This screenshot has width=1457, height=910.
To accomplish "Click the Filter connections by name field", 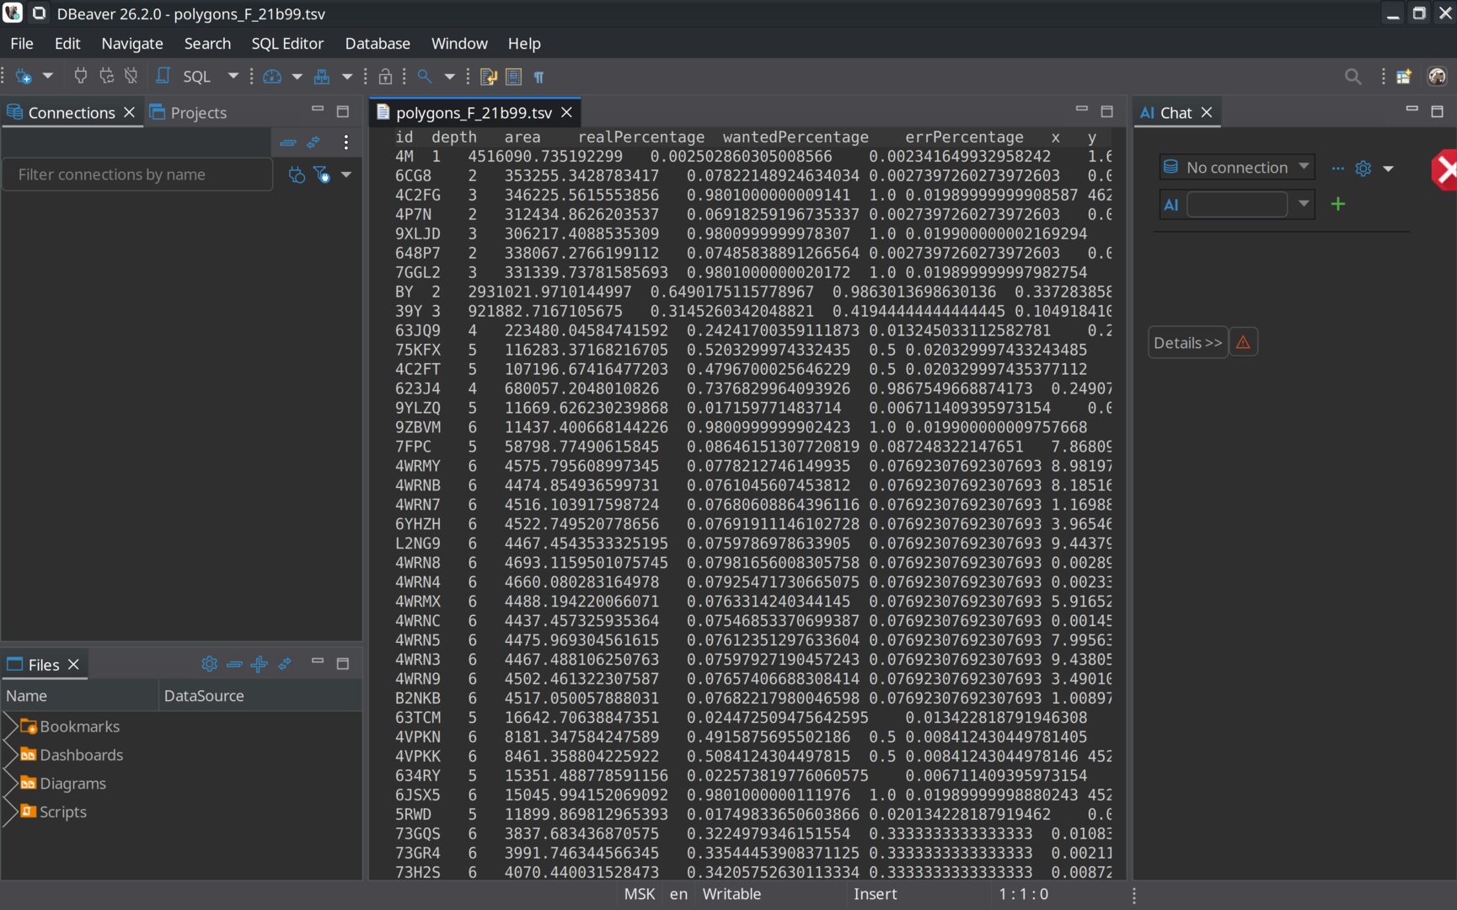I will pyautogui.click(x=137, y=174).
